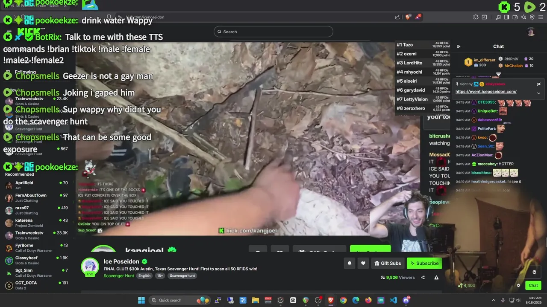Follow channel with the heart icon

[363, 264]
